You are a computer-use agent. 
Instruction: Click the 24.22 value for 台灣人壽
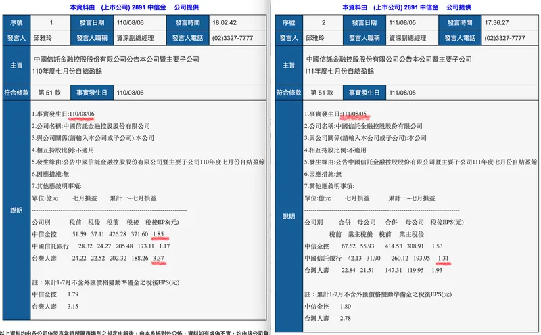pyautogui.click(x=79, y=259)
